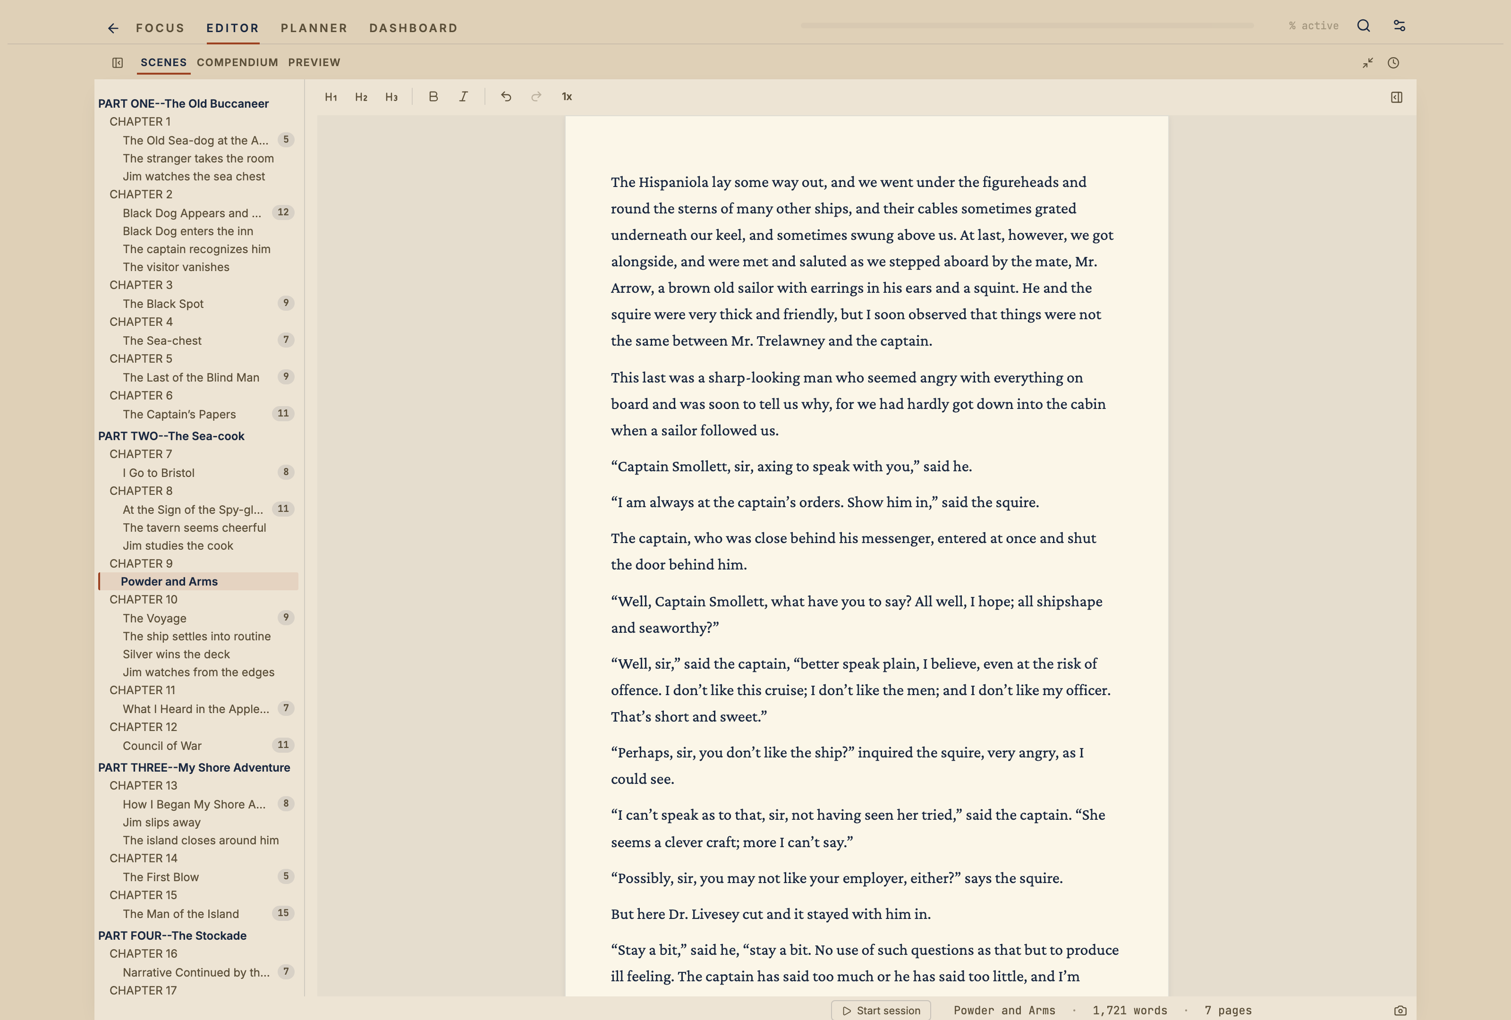Open Jim slips away

tap(162, 823)
